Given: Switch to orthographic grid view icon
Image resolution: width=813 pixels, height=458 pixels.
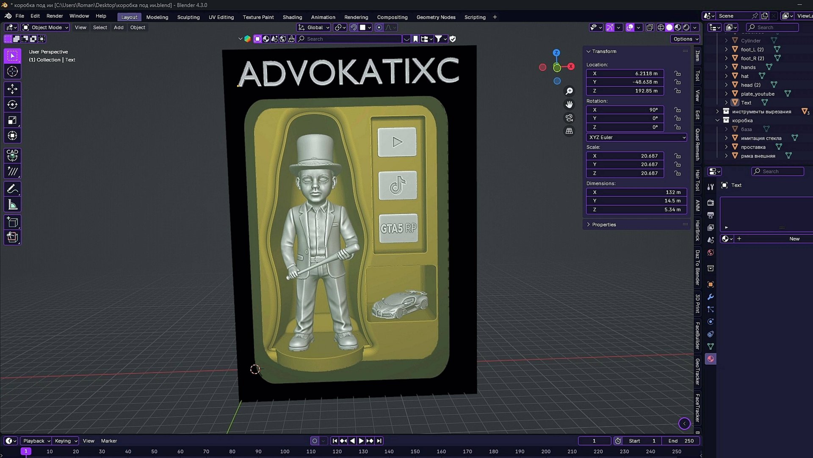Looking at the screenshot, I should tap(569, 131).
